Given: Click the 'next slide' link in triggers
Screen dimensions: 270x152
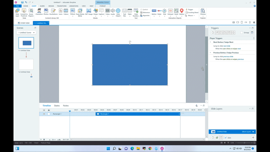Looking at the screenshot, I should point(226,46).
